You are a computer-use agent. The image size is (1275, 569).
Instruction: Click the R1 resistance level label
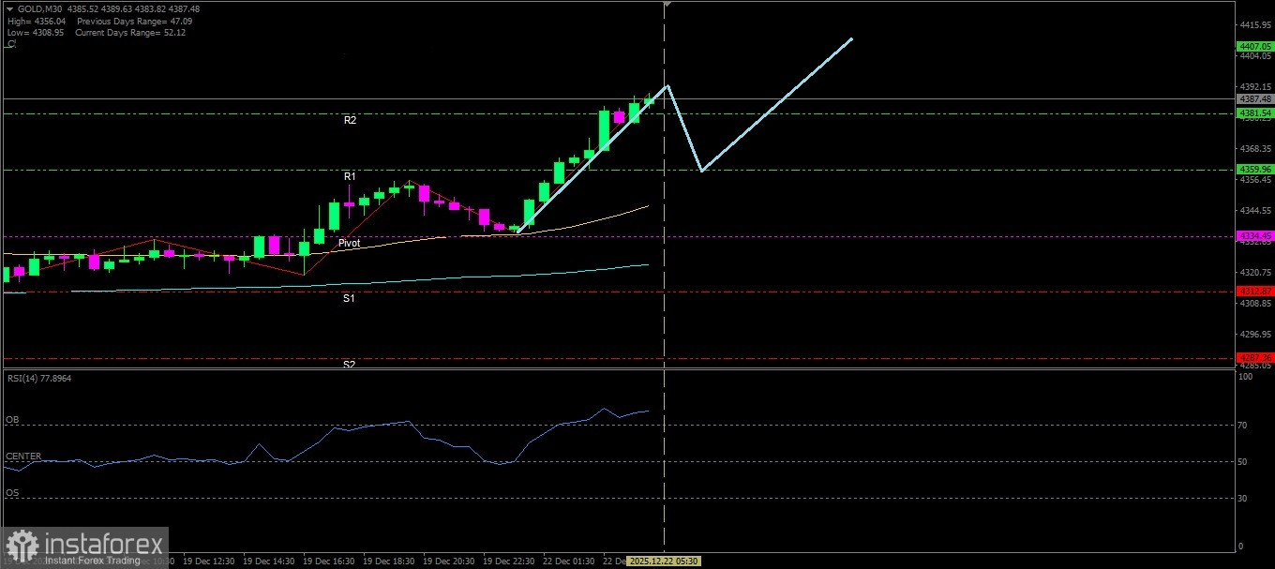(350, 176)
